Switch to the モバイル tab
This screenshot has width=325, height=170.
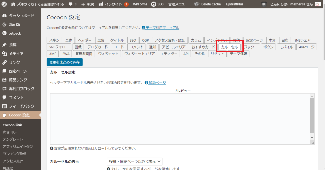point(286,47)
